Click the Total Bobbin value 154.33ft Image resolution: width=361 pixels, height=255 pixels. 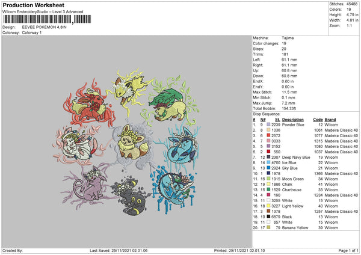[x=289, y=108]
